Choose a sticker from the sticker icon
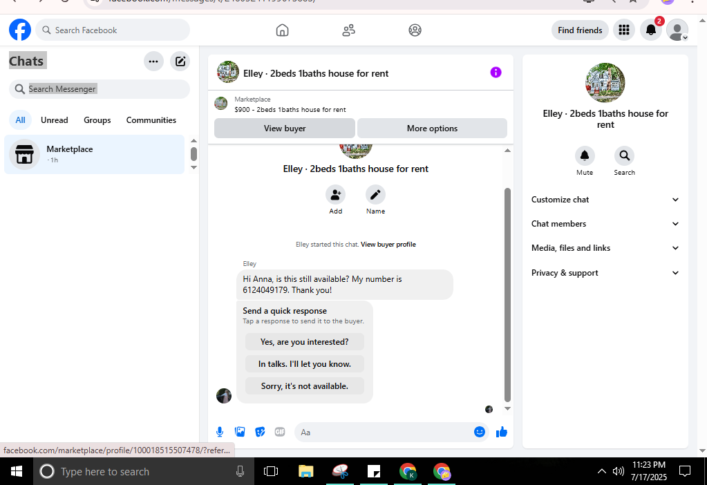This screenshot has height=485, width=707. click(x=260, y=432)
